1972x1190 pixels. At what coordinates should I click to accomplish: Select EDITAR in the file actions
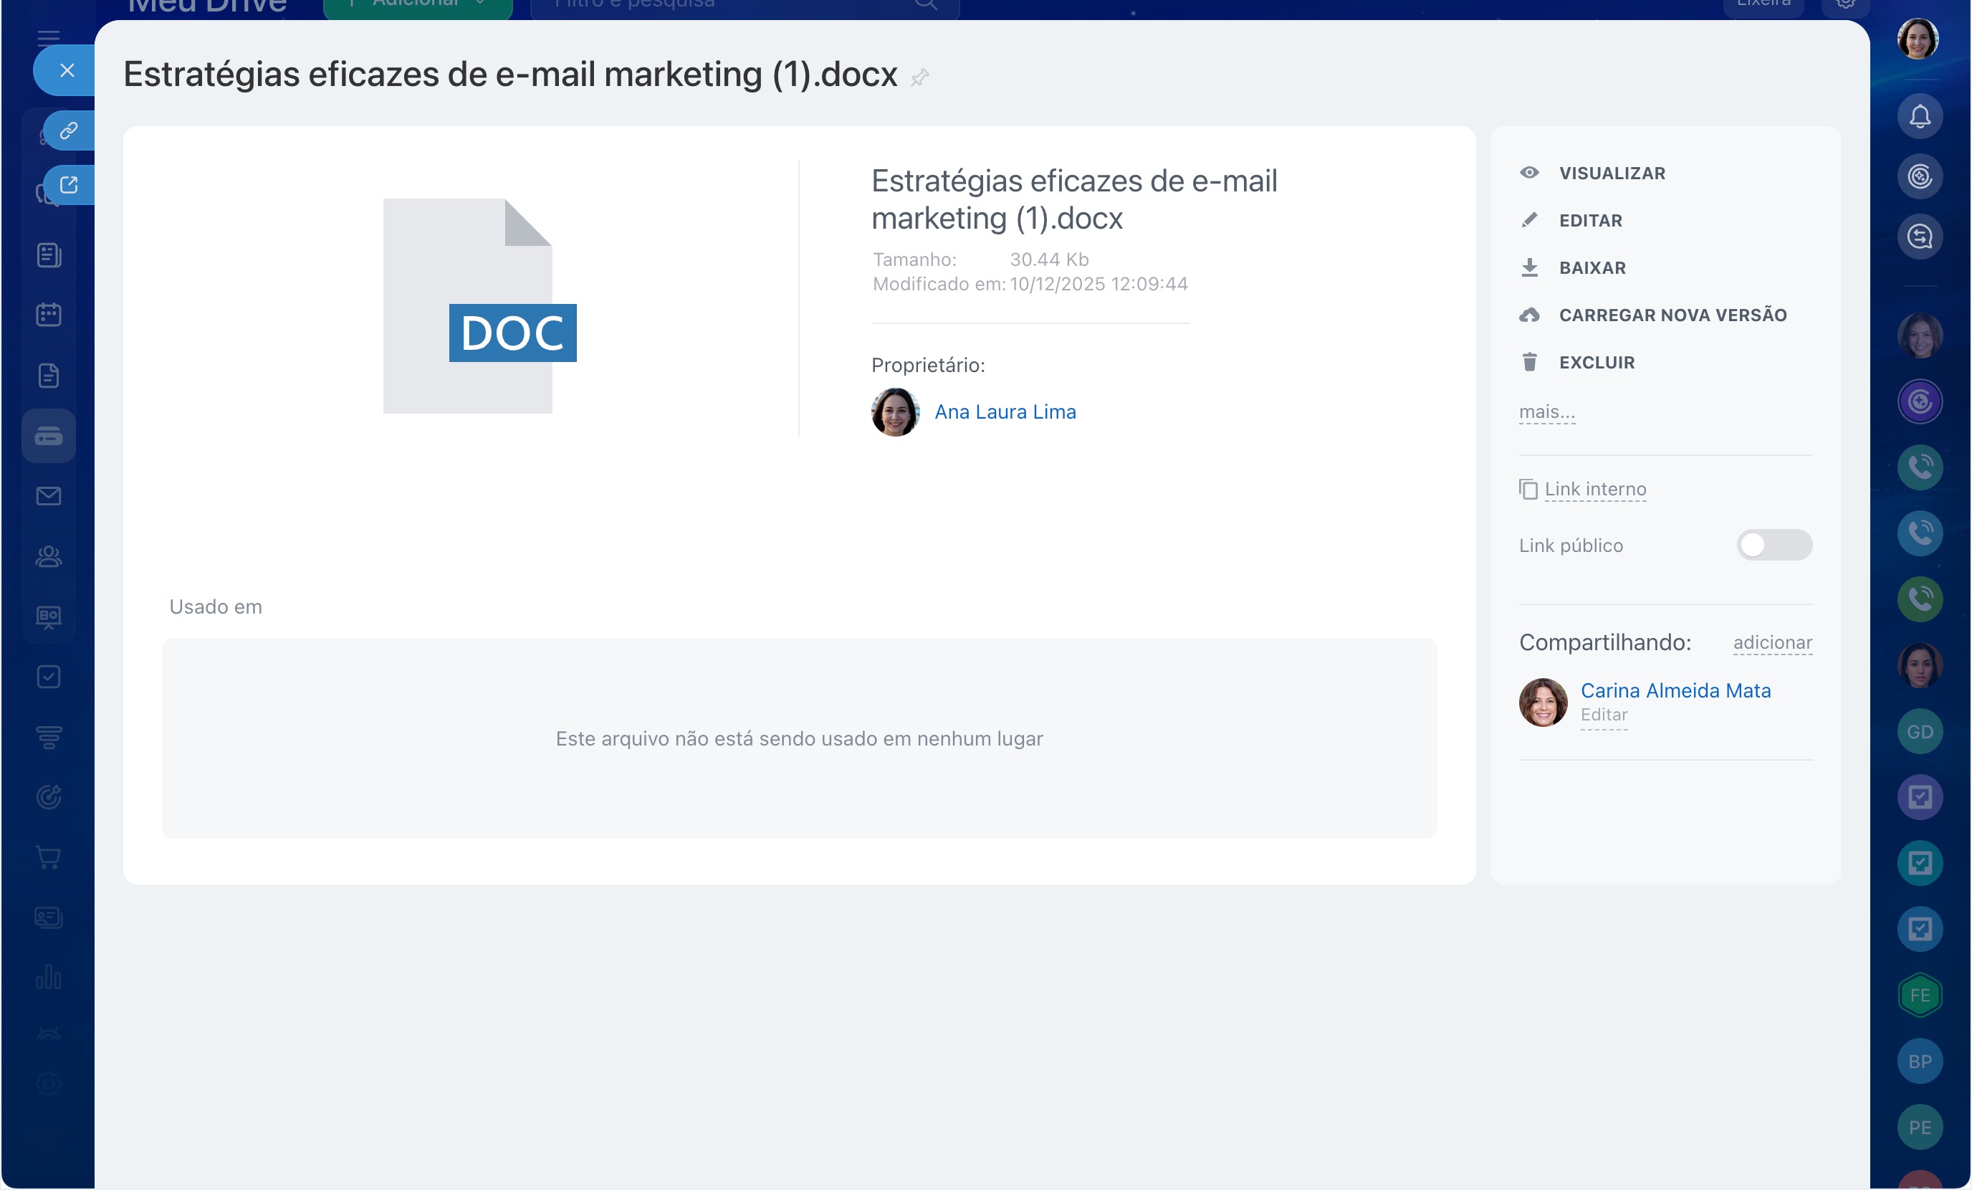pos(1589,220)
